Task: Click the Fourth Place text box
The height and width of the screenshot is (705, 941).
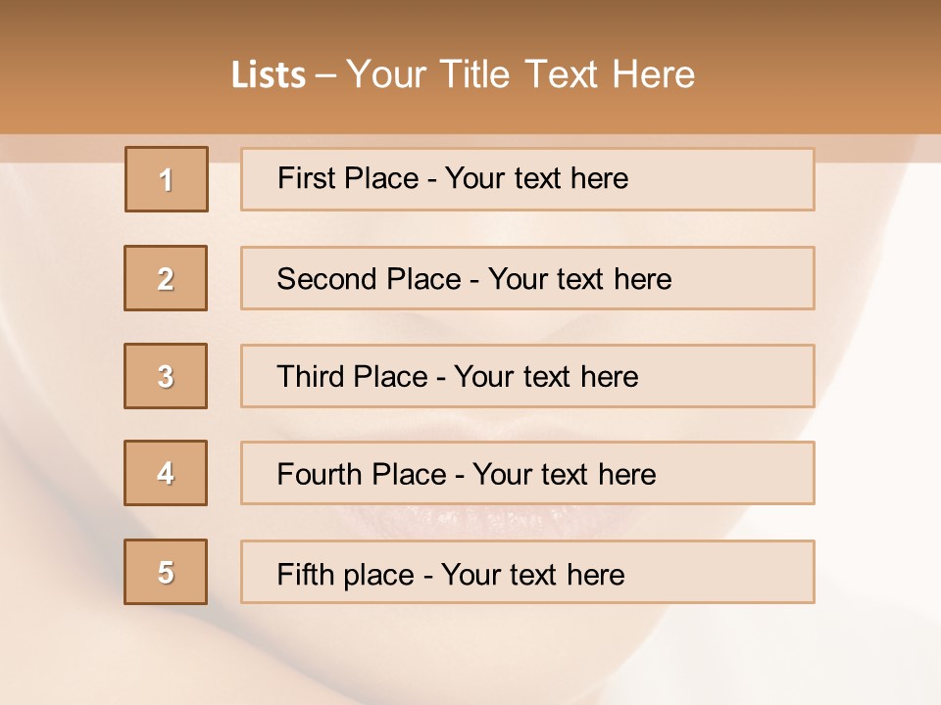Action: coord(527,473)
